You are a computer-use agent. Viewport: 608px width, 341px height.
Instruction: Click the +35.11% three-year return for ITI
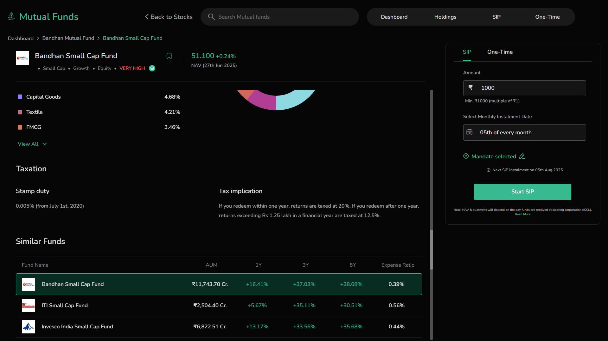click(x=304, y=306)
